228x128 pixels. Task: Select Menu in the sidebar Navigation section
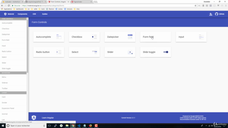[13, 77]
